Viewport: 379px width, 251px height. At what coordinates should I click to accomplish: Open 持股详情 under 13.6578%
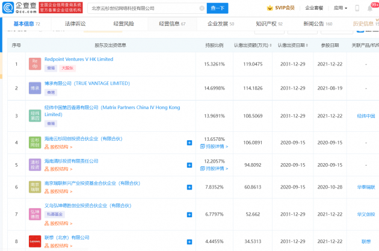(214, 146)
